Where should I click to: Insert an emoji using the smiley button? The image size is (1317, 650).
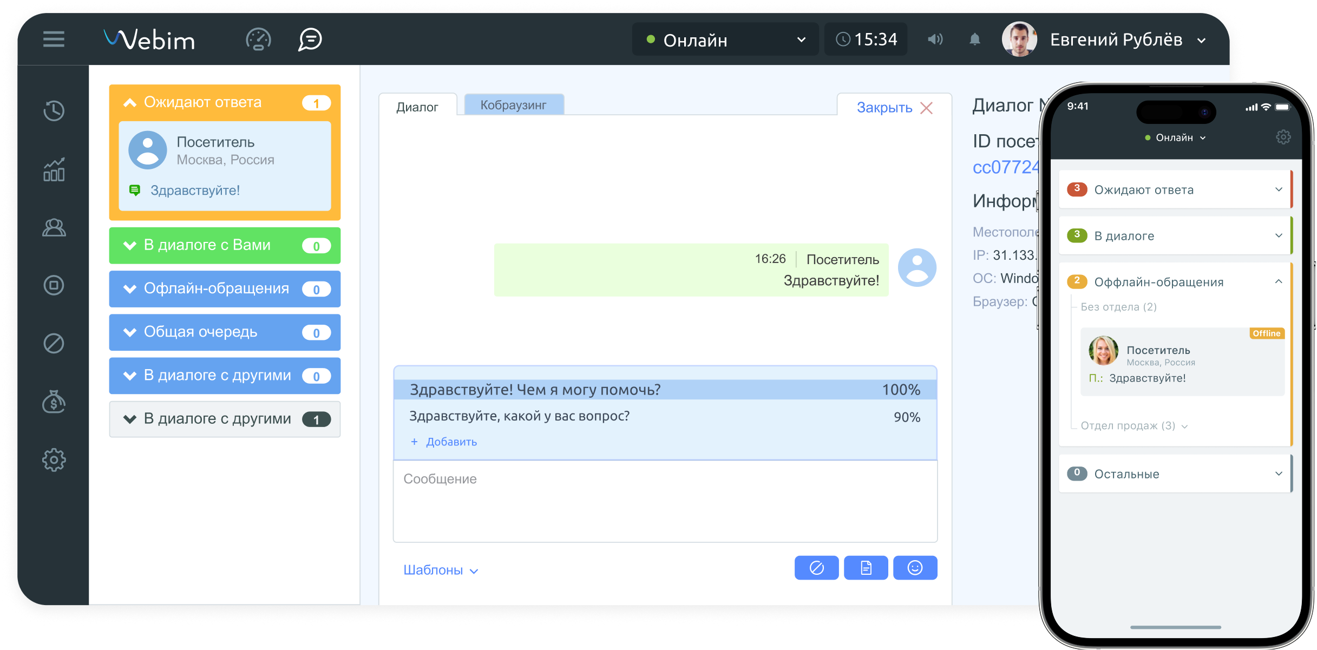click(915, 568)
